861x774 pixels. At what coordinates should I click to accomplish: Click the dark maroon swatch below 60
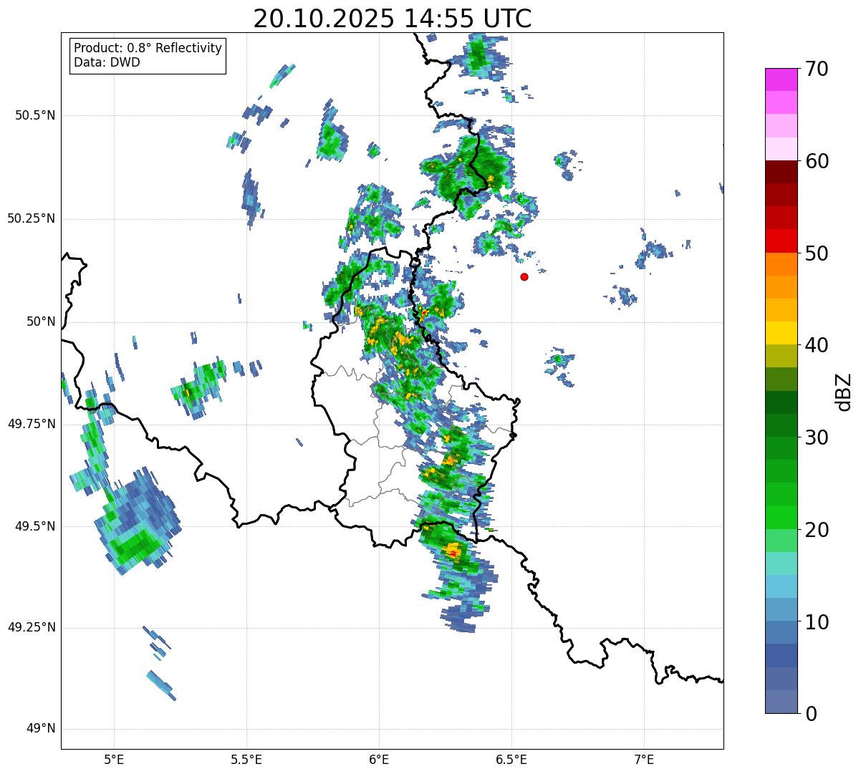pyautogui.click(x=781, y=172)
